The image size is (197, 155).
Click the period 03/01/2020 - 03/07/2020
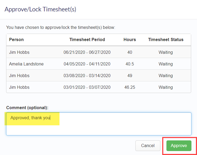(x=87, y=87)
